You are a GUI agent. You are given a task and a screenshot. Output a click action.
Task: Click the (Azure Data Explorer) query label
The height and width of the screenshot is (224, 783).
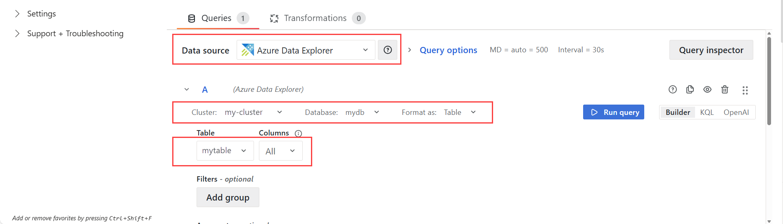click(268, 89)
